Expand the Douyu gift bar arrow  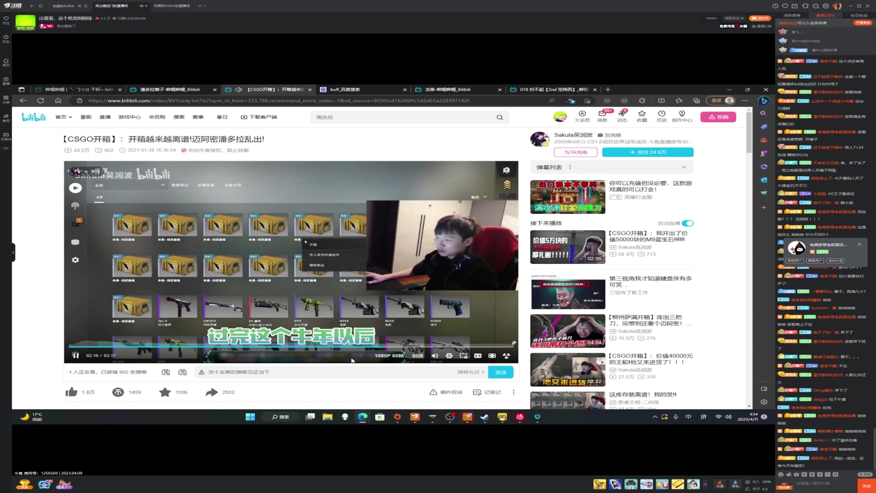705,484
